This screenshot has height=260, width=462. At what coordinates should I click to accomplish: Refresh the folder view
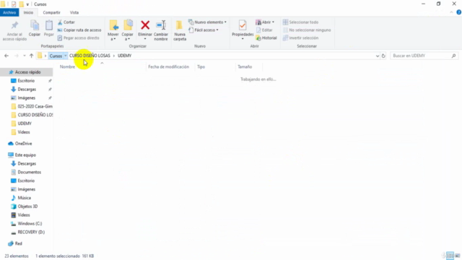383,56
